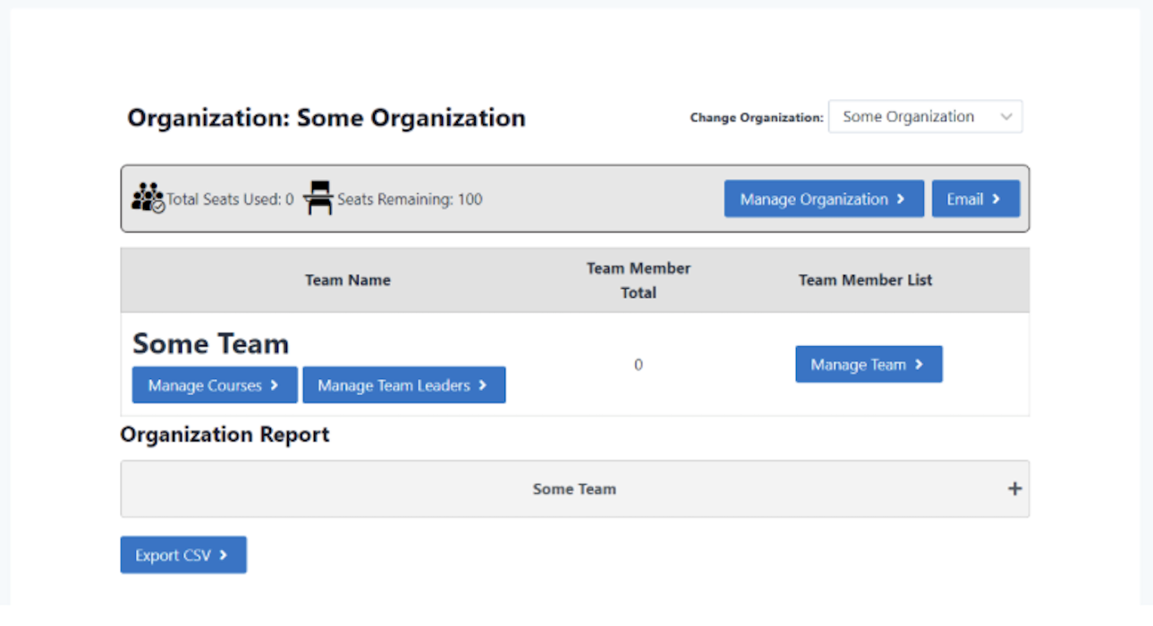Viewport: 1153px width, 626px height.
Task: Expand the Some Team report row
Action: [574, 489]
